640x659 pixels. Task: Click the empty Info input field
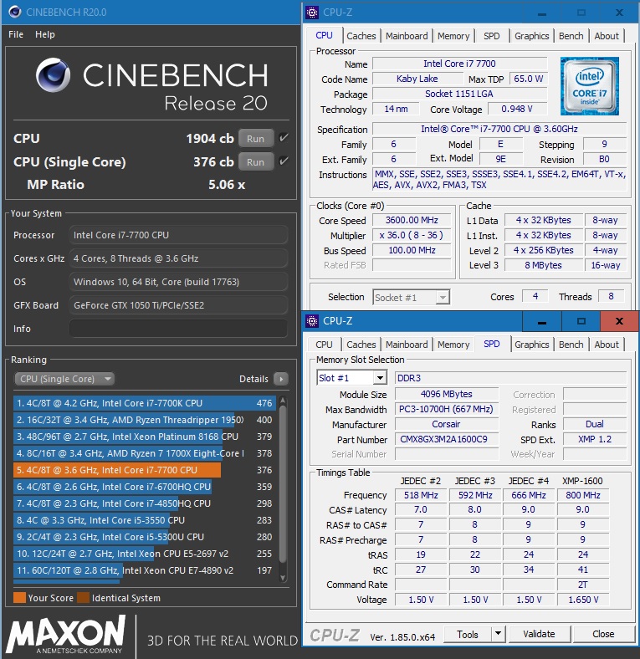(x=178, y=329)
